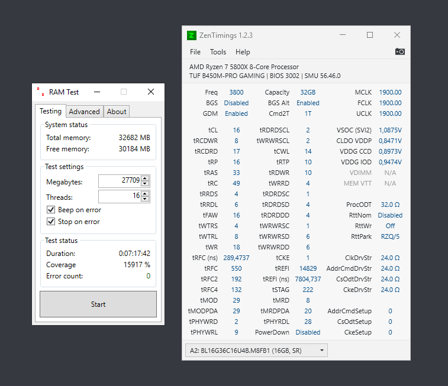Click the Free memory value 30184 MB

pos(134,148)
